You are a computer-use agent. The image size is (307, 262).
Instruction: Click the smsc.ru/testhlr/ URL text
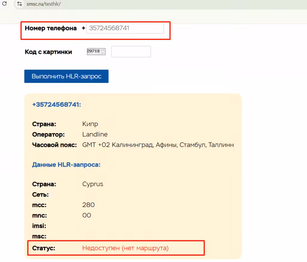coord(43,4)
